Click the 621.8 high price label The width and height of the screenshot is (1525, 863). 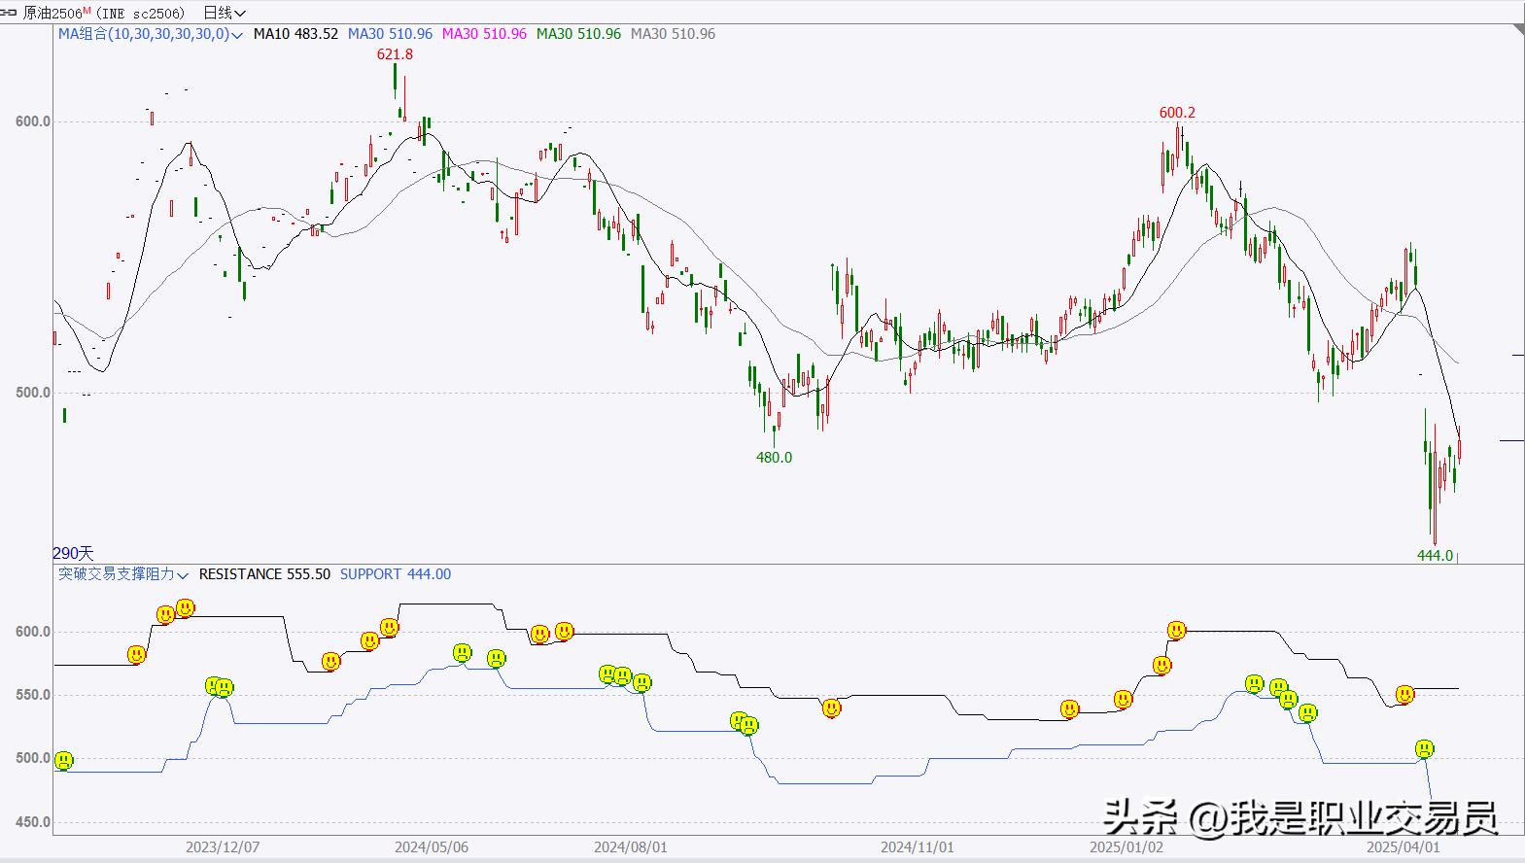(396, 54)
